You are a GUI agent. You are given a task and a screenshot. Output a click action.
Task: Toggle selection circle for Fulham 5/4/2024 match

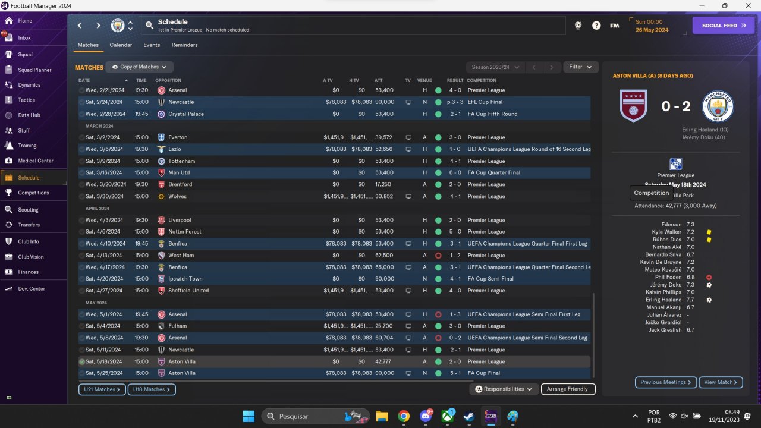pyautogui.click(x=82, y=326)
